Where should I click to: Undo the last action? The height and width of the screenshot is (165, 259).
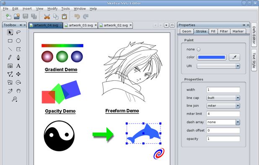[77, 16]
